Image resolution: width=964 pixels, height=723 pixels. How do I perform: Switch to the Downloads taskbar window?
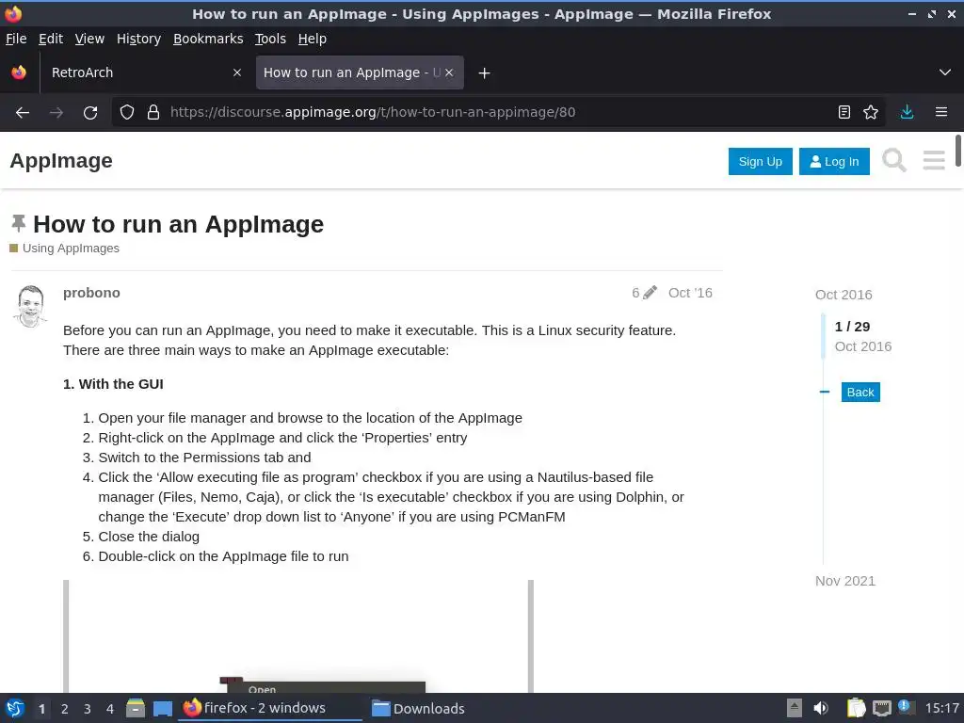click(x=418, y=708)
